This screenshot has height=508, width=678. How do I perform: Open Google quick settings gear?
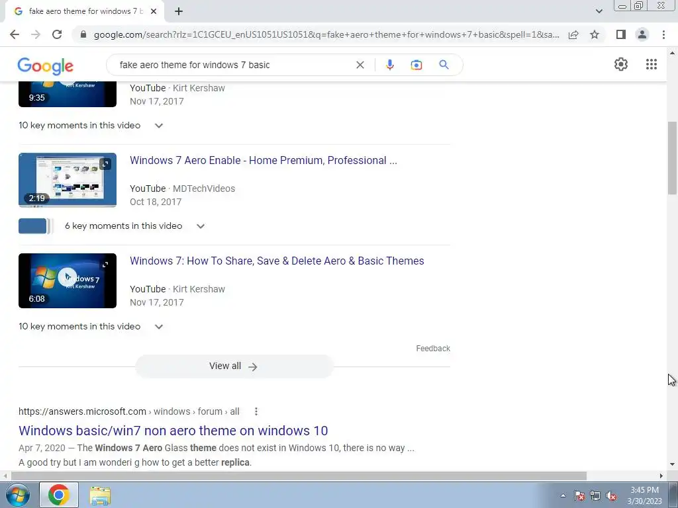[621, 64]
